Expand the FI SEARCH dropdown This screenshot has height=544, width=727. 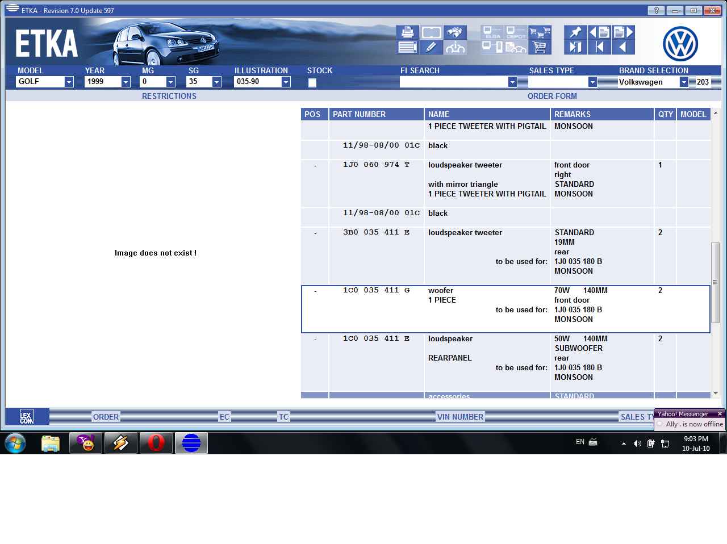[512, 82]
